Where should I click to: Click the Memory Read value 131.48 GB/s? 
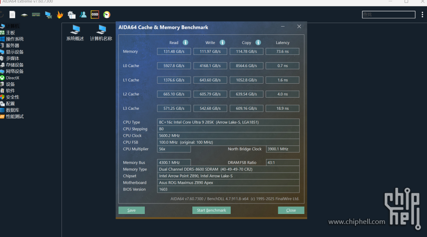[x=174, y=51]
